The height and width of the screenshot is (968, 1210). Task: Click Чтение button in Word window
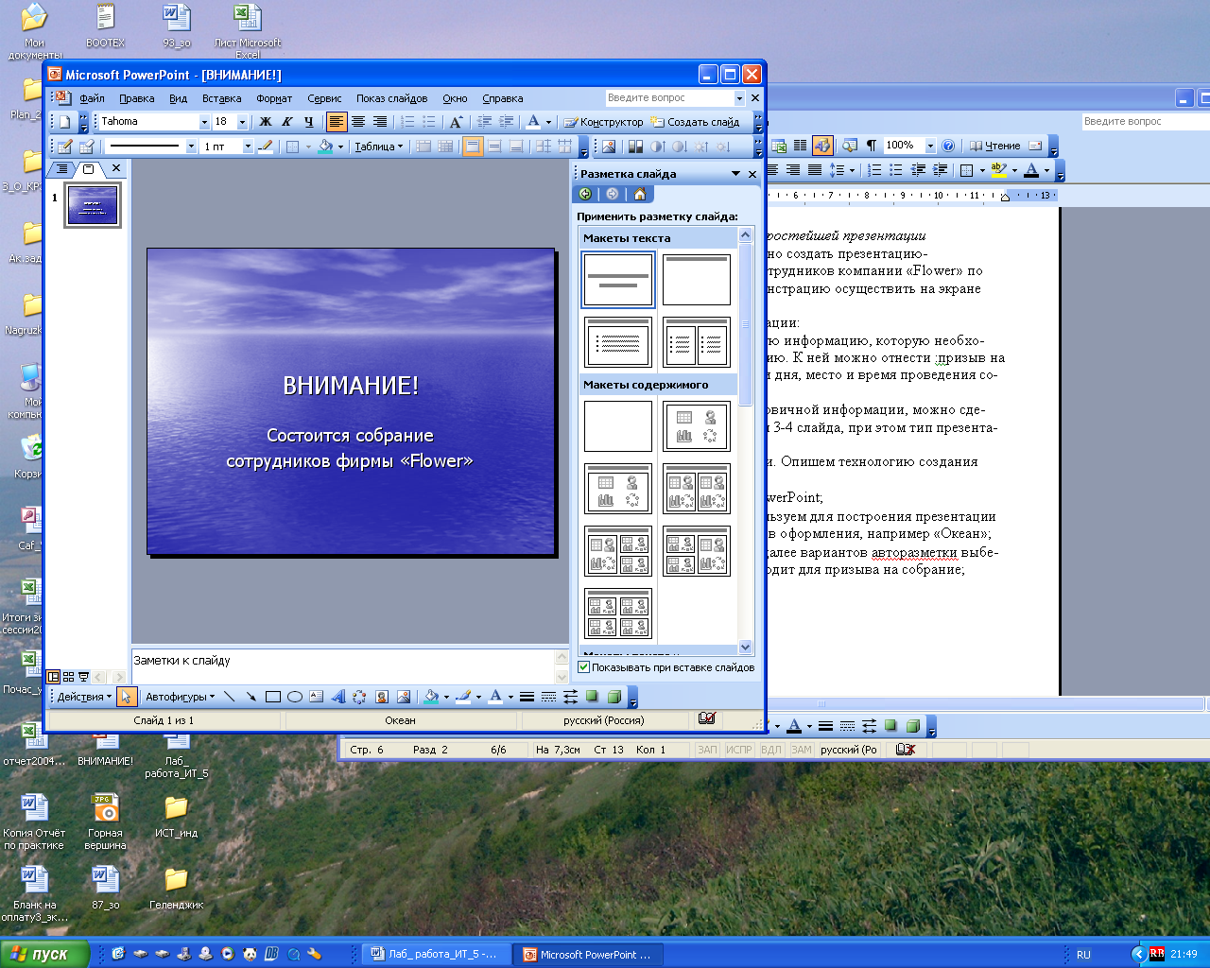pos(995,146)
